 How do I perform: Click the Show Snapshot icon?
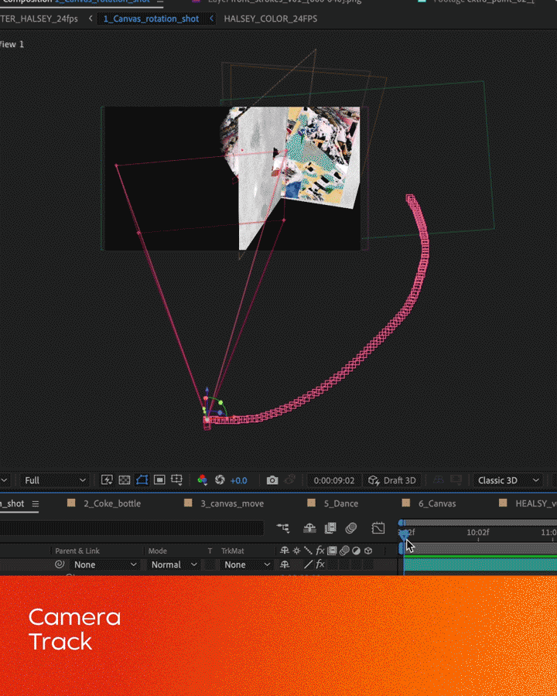click(290, 479)
